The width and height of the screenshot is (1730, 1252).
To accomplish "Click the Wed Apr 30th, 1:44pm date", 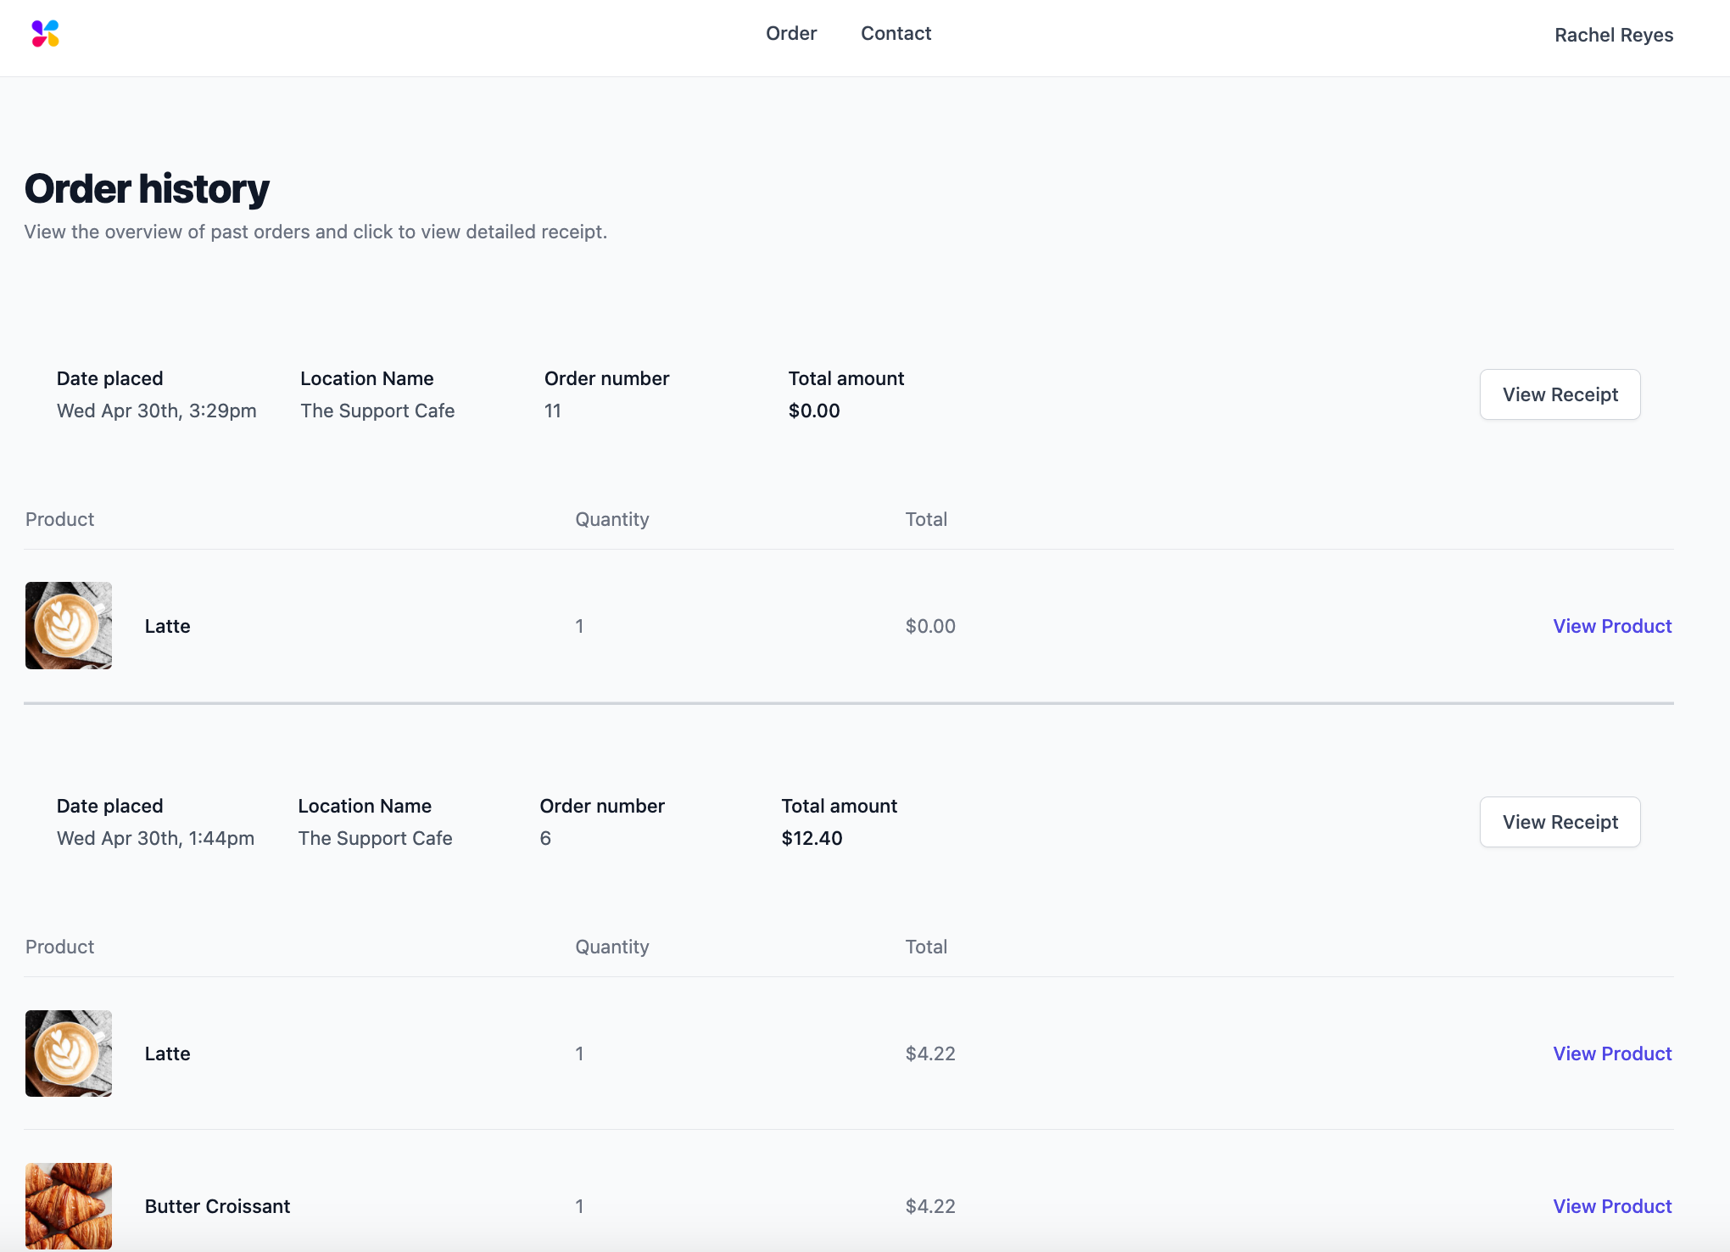I will [x=155, y=838].
